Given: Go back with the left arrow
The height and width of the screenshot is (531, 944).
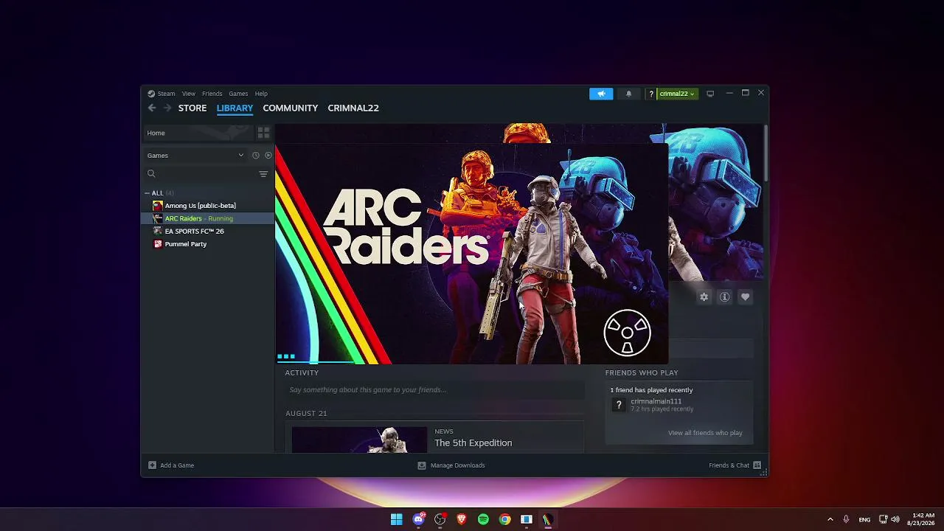Looking at the screenshot, I should point(152,108).
